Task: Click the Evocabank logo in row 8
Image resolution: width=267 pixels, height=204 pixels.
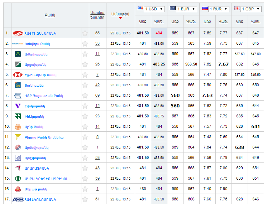Action: (x=18, y=106)
